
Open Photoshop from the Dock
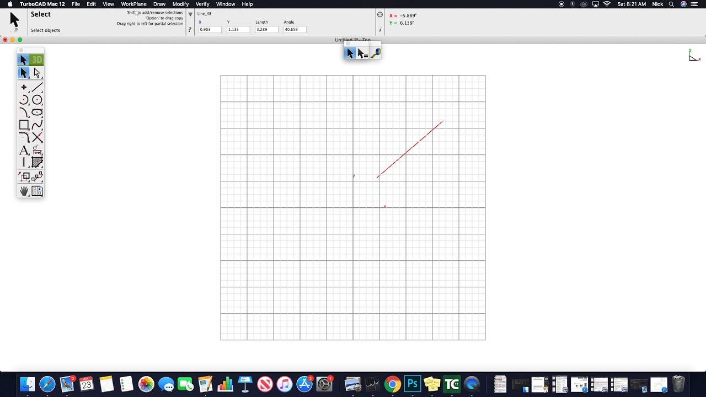(412, 384)
